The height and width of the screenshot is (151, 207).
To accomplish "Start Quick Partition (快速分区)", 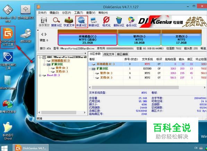I will [81, 22].
